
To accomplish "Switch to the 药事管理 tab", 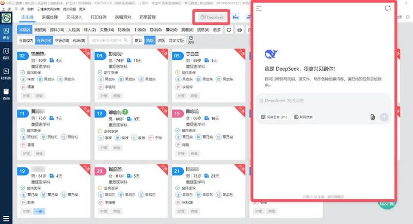I will [x=148, y=18].
